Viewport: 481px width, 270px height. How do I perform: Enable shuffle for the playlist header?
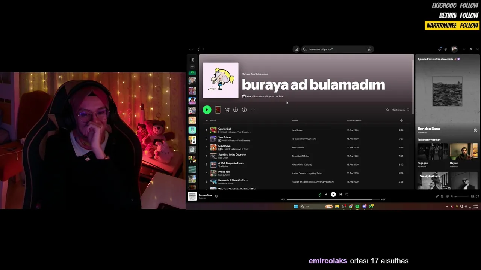(227, 110)
